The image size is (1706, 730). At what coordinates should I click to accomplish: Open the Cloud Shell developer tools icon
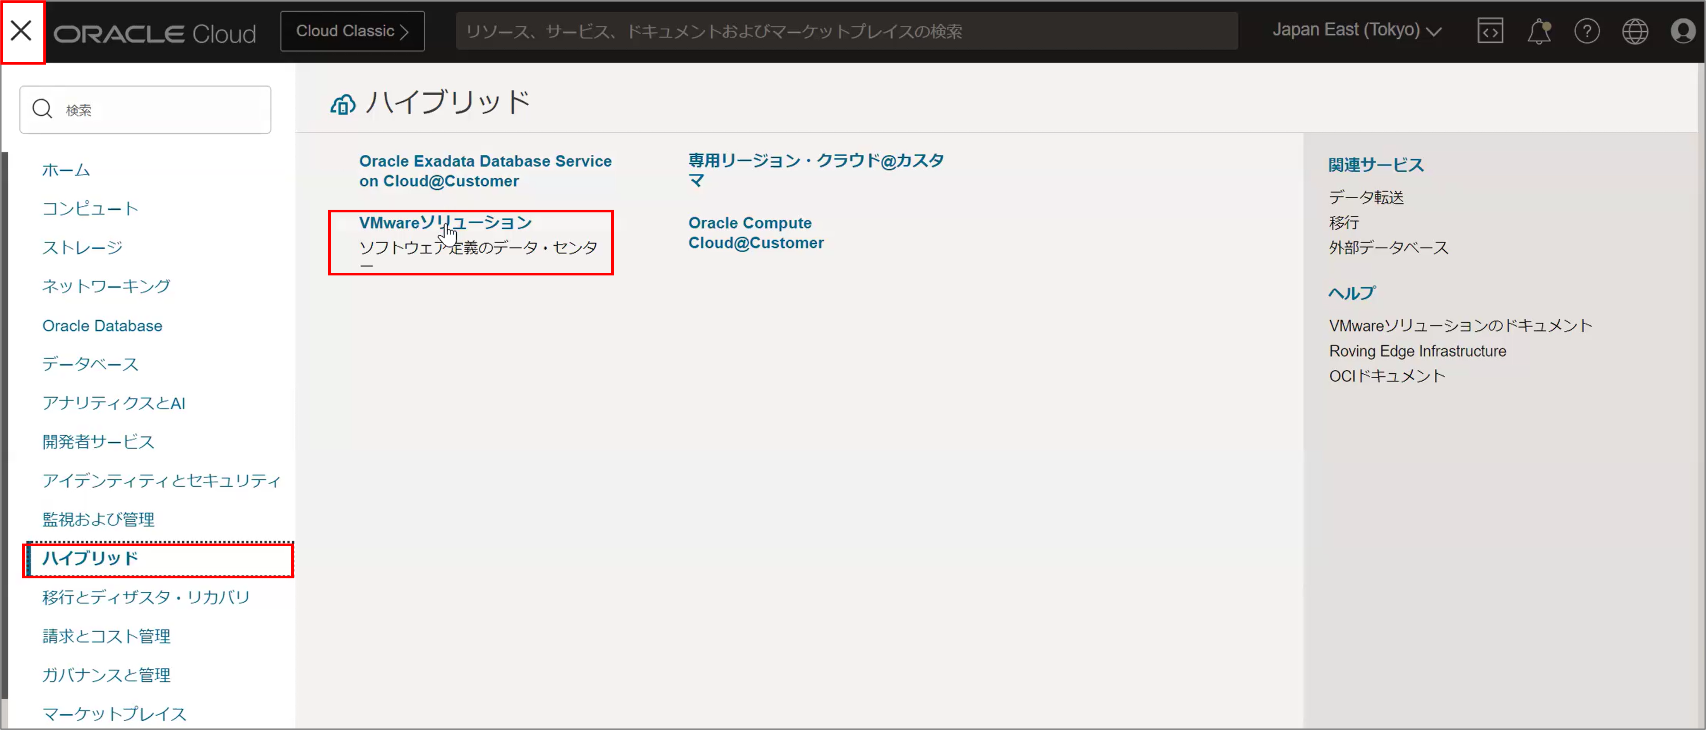tap(1490, 31)
